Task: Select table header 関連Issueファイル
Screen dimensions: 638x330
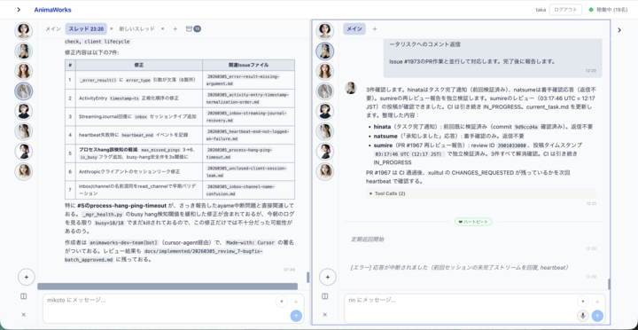Action: (248, 65)
